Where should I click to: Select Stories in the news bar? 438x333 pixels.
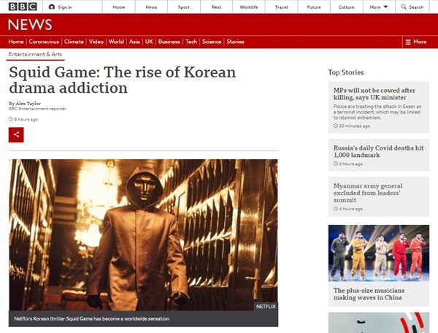(x=236, y=42)
